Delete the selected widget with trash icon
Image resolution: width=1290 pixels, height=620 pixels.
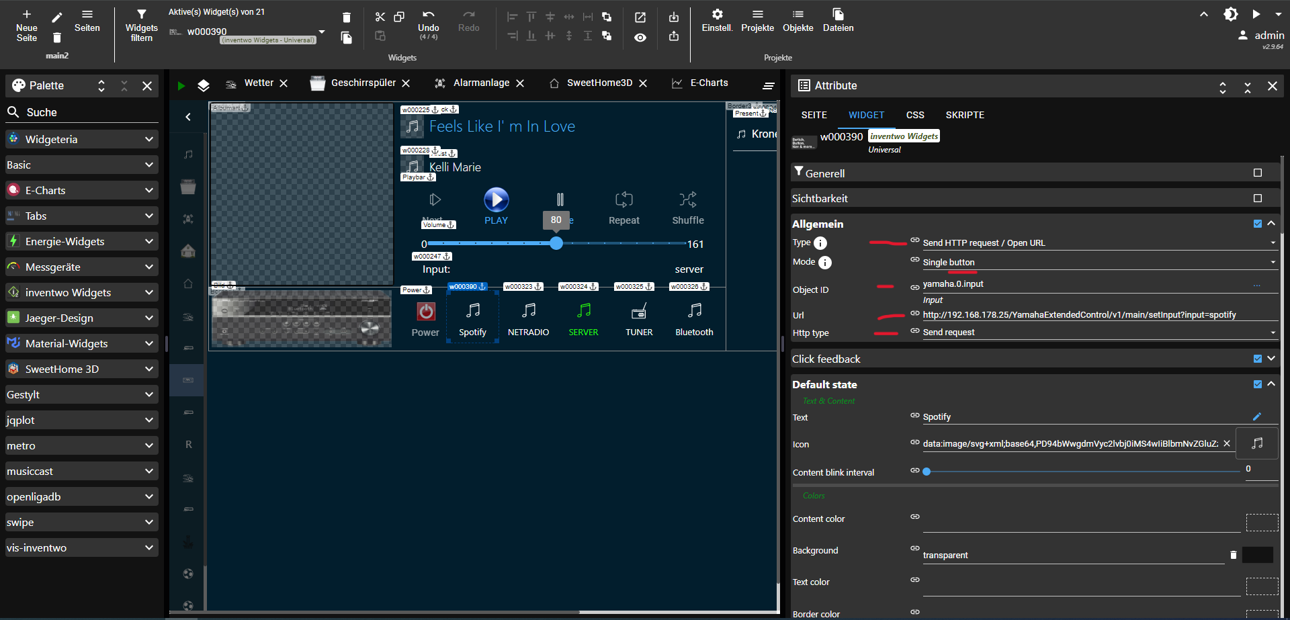point(347,17)
